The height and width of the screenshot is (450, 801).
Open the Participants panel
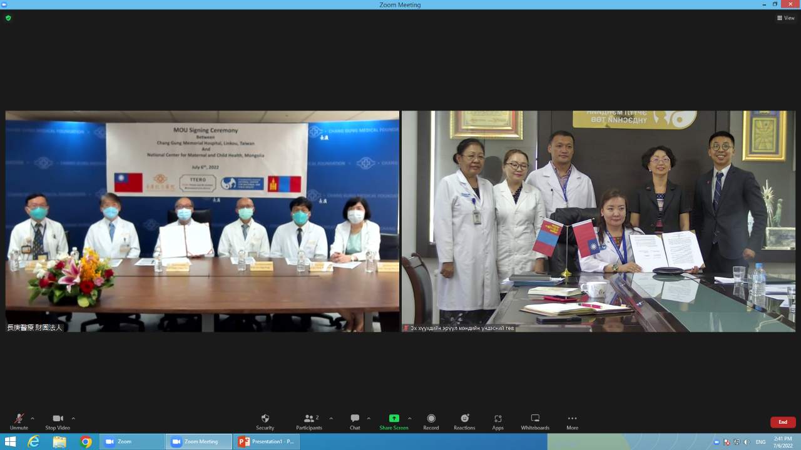pos(309,422)
